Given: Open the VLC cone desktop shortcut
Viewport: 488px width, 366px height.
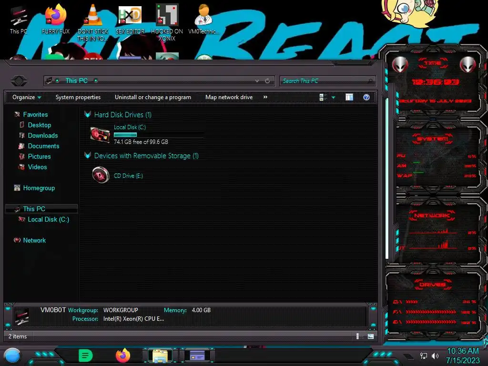Looking at the screenshot, I should pos(93,22).
